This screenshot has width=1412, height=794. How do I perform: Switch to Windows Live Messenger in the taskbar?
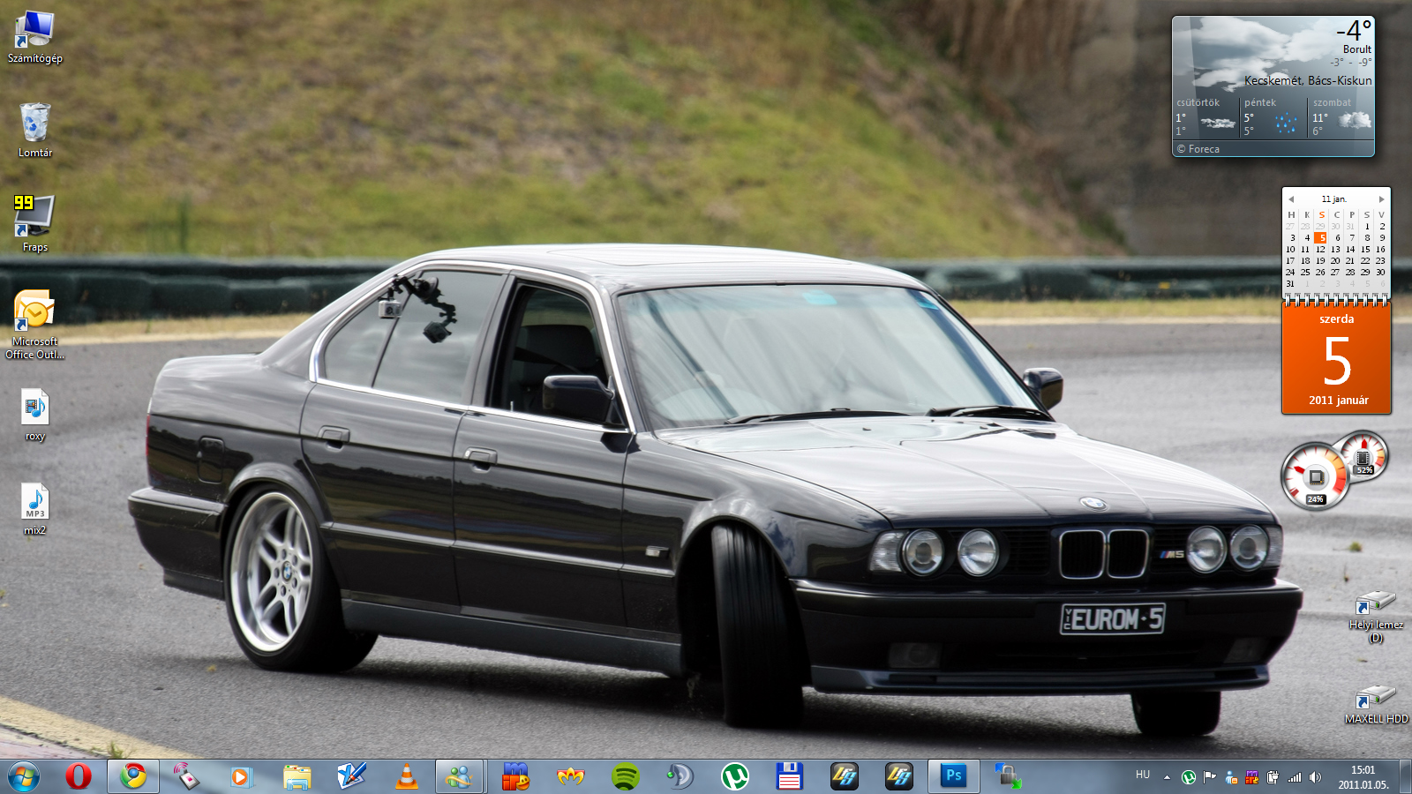point(460,776)
